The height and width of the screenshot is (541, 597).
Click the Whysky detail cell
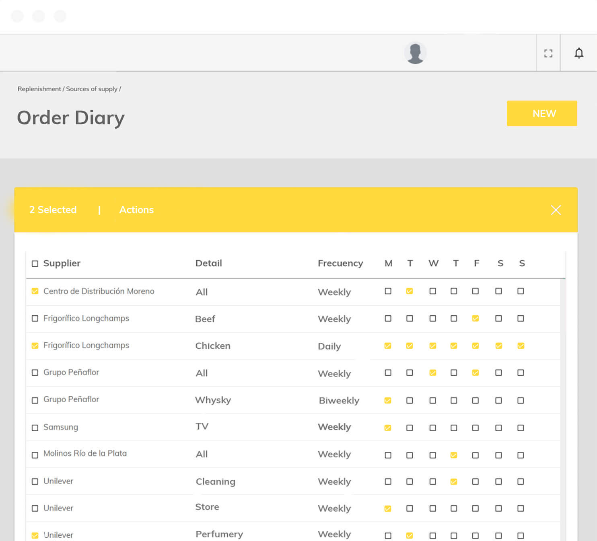213,400
